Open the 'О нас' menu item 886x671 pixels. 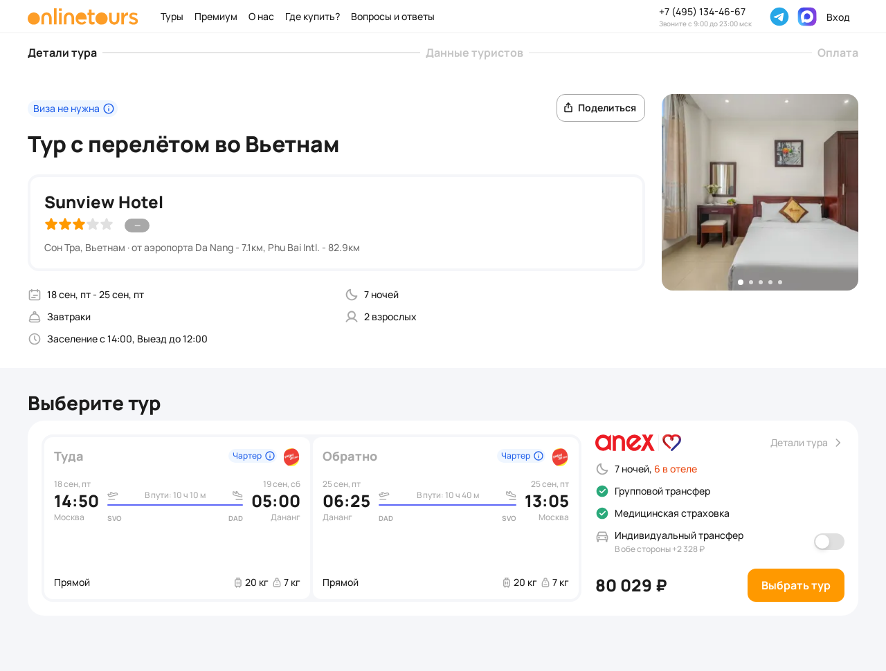click(261, 17)
